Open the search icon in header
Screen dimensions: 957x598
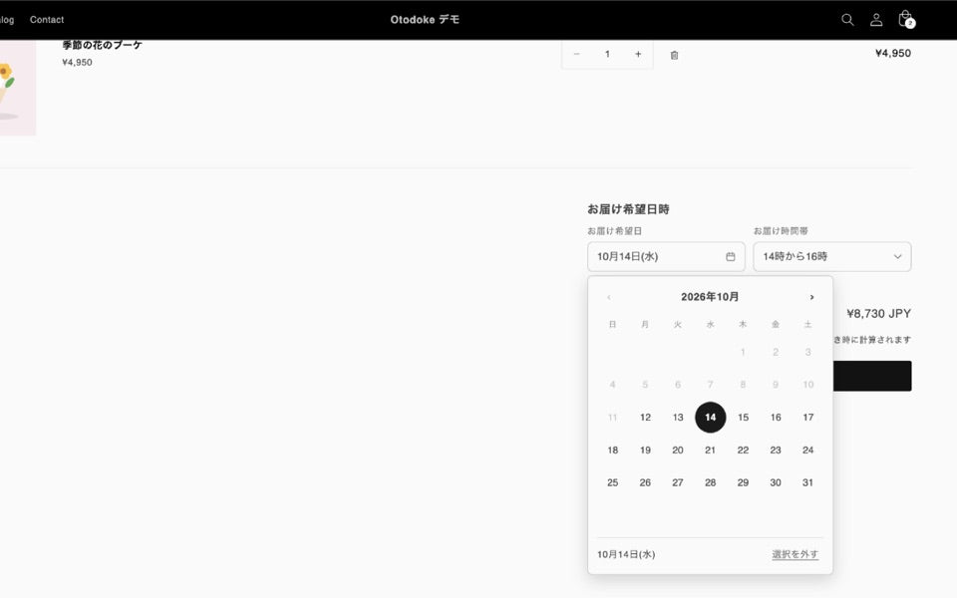pos(847,20)
